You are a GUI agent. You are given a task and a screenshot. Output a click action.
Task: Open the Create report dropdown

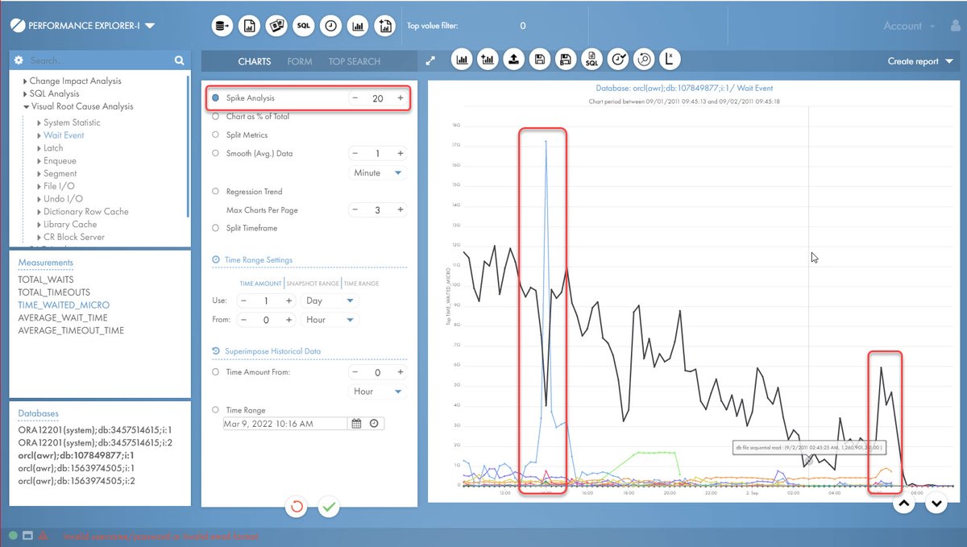tap(919, 61)
